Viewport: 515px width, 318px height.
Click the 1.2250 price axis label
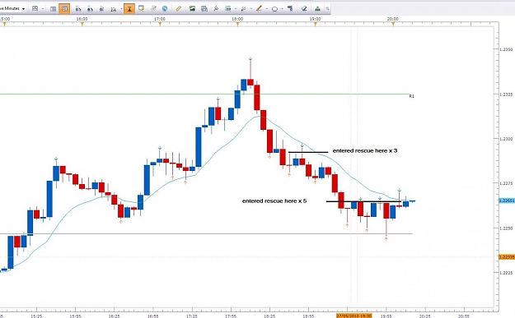click(506, 228)
